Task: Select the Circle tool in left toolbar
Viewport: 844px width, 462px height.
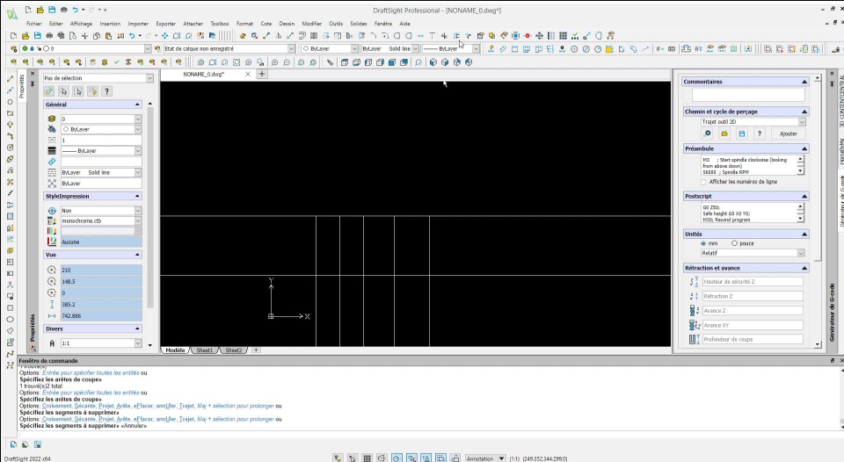Action: click(x=8, y=102)
